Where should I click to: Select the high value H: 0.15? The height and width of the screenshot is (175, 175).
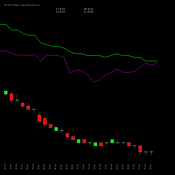coord(89,9)
